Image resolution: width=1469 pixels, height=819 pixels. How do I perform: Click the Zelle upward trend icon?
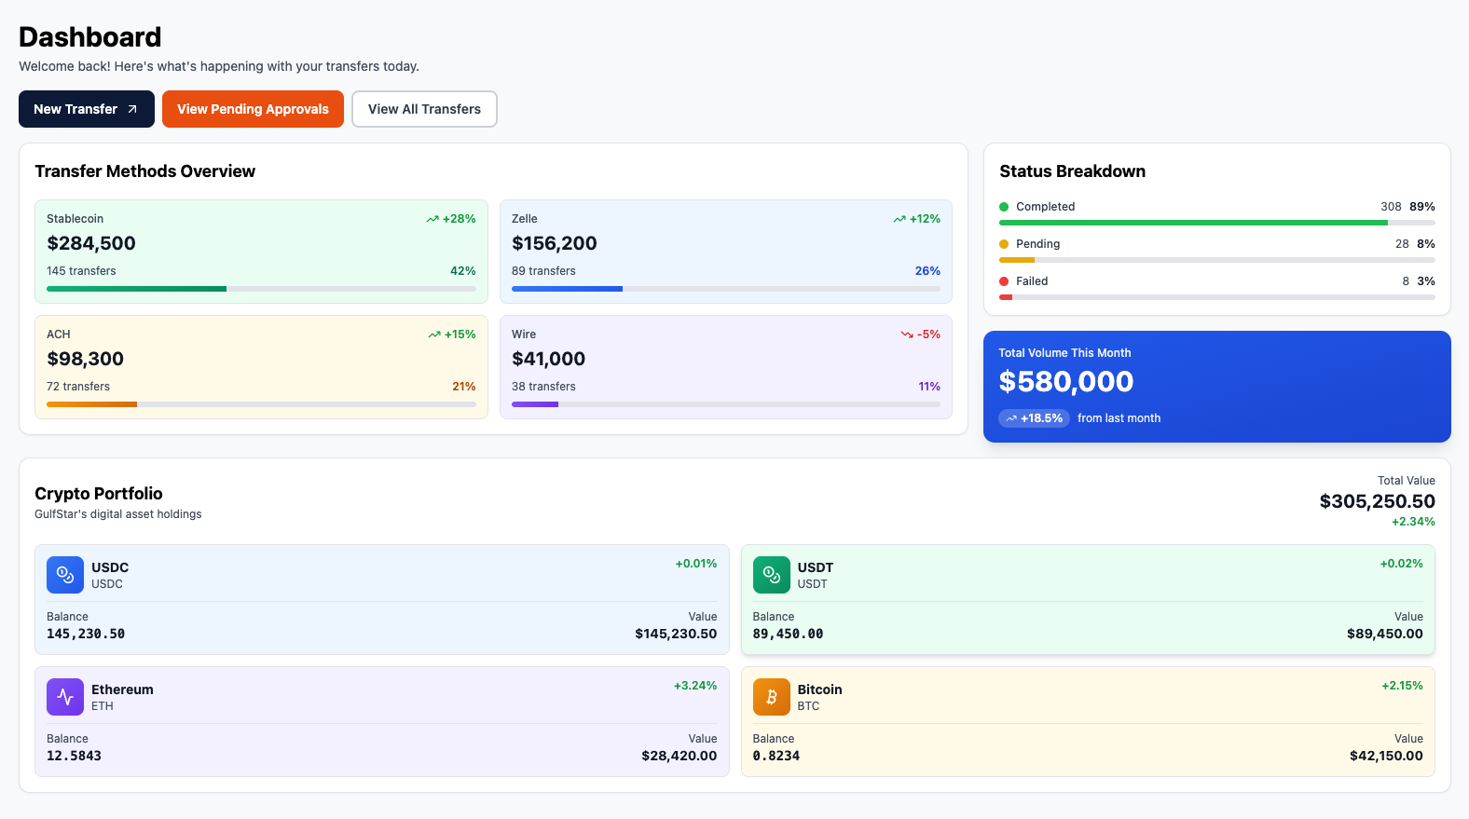(x=899, y=219)
